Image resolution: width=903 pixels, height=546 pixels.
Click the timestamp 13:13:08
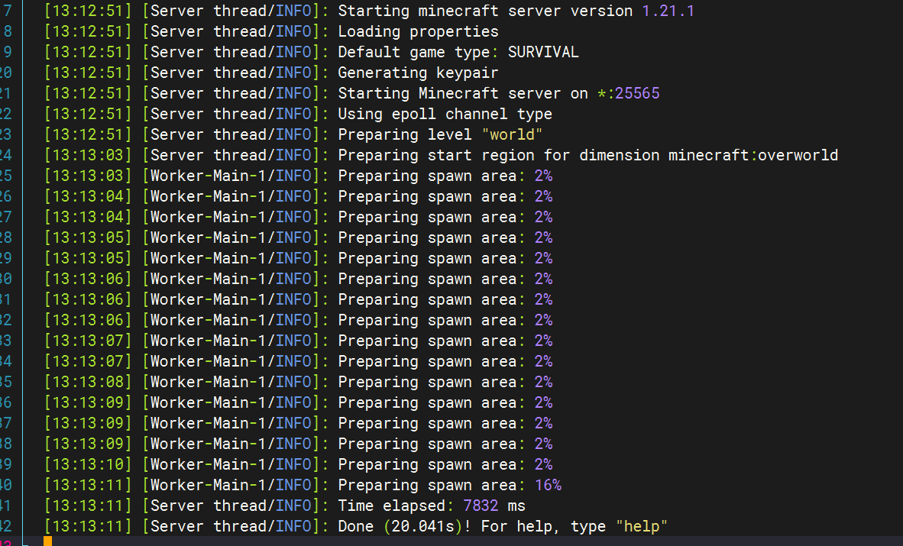[x=88, y=383]
